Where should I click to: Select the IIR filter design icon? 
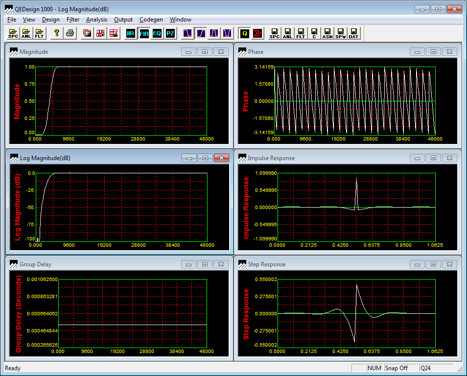pos(131,33)
